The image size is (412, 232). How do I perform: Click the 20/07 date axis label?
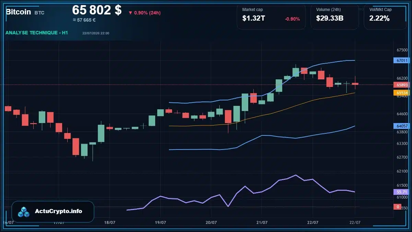[211, 222]
